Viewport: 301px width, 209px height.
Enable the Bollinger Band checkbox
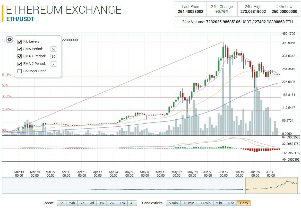20,71
